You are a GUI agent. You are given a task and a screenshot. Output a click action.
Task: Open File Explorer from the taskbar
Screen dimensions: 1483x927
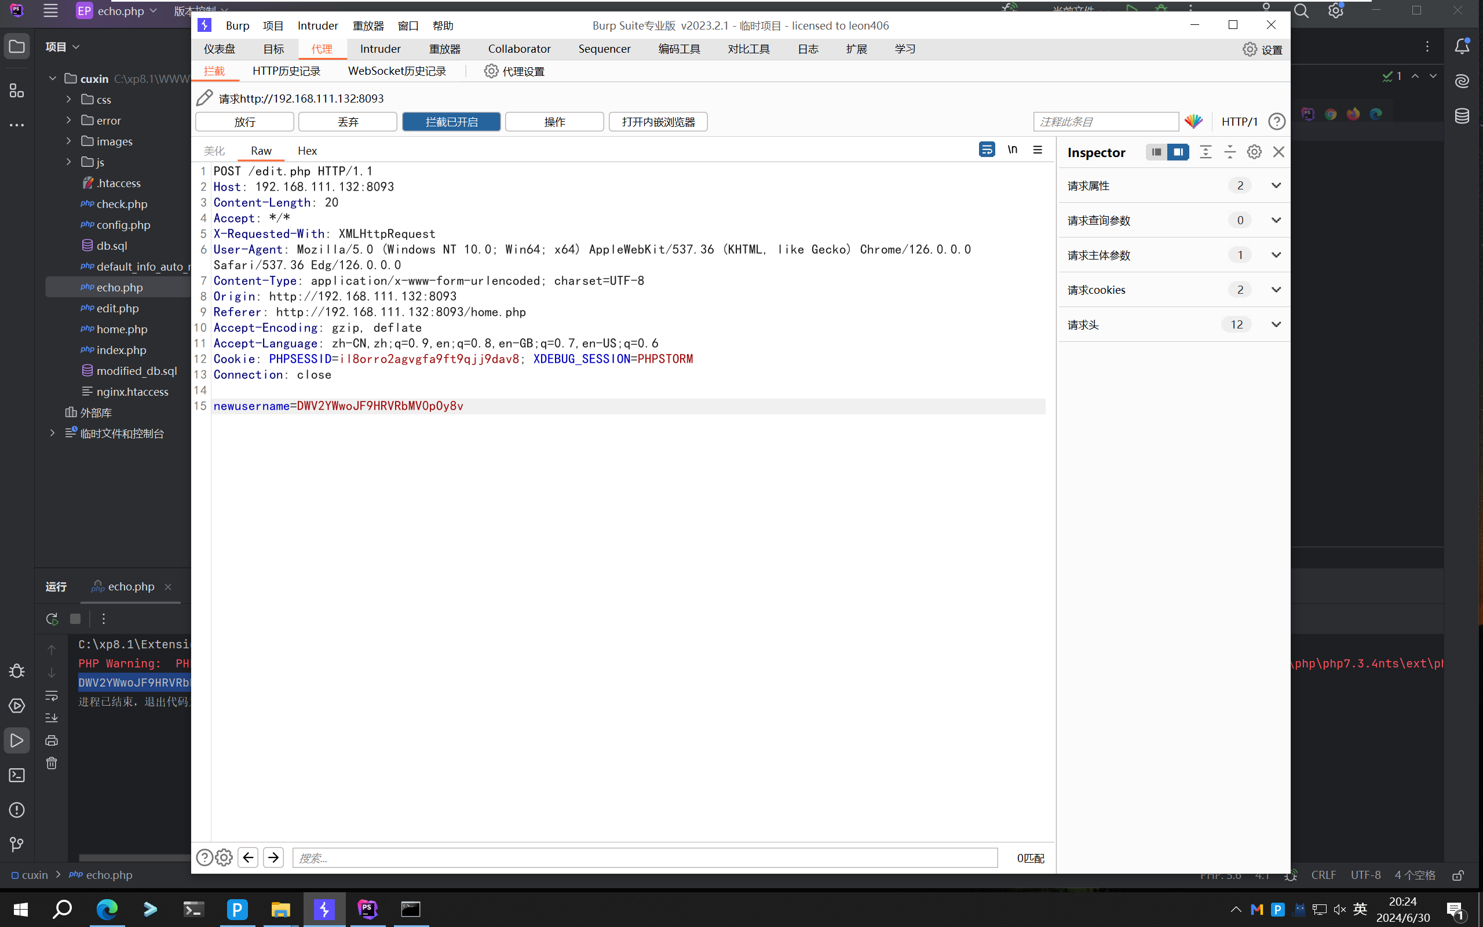tap(280, 908)
